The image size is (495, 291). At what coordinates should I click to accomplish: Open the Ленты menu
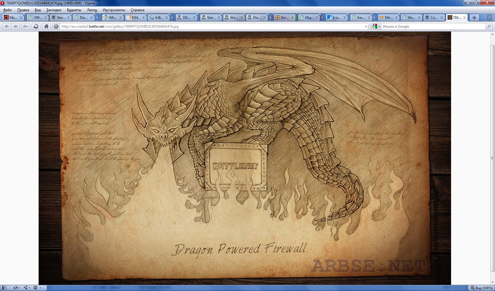click(x=92, y=10)
